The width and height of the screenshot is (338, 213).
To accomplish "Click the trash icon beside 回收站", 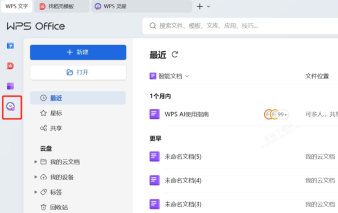I will coord(43,207).
